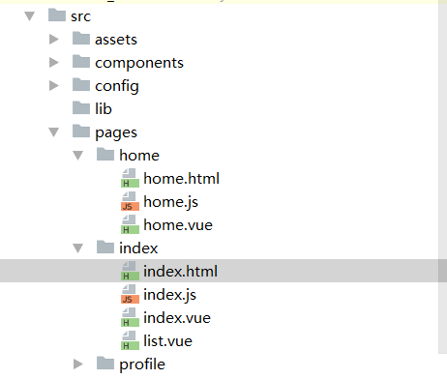
Task: Expand the config folder arrow
Action: (54, 86)
